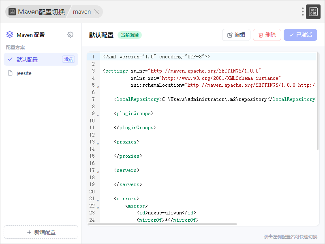325x244 pixels.
Task: Collapse the mirror fold at line 22
Action: [98, 208]
